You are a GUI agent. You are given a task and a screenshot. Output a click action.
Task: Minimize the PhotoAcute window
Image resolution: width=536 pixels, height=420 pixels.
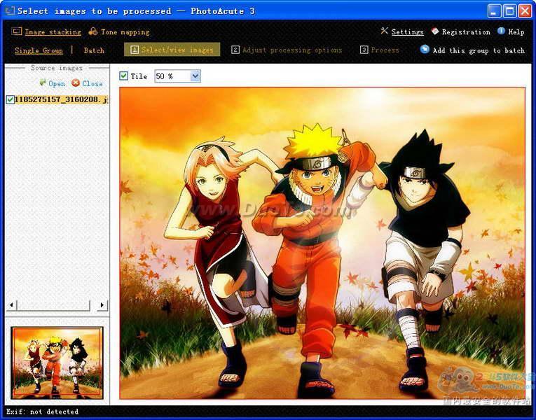click(494, 11)
